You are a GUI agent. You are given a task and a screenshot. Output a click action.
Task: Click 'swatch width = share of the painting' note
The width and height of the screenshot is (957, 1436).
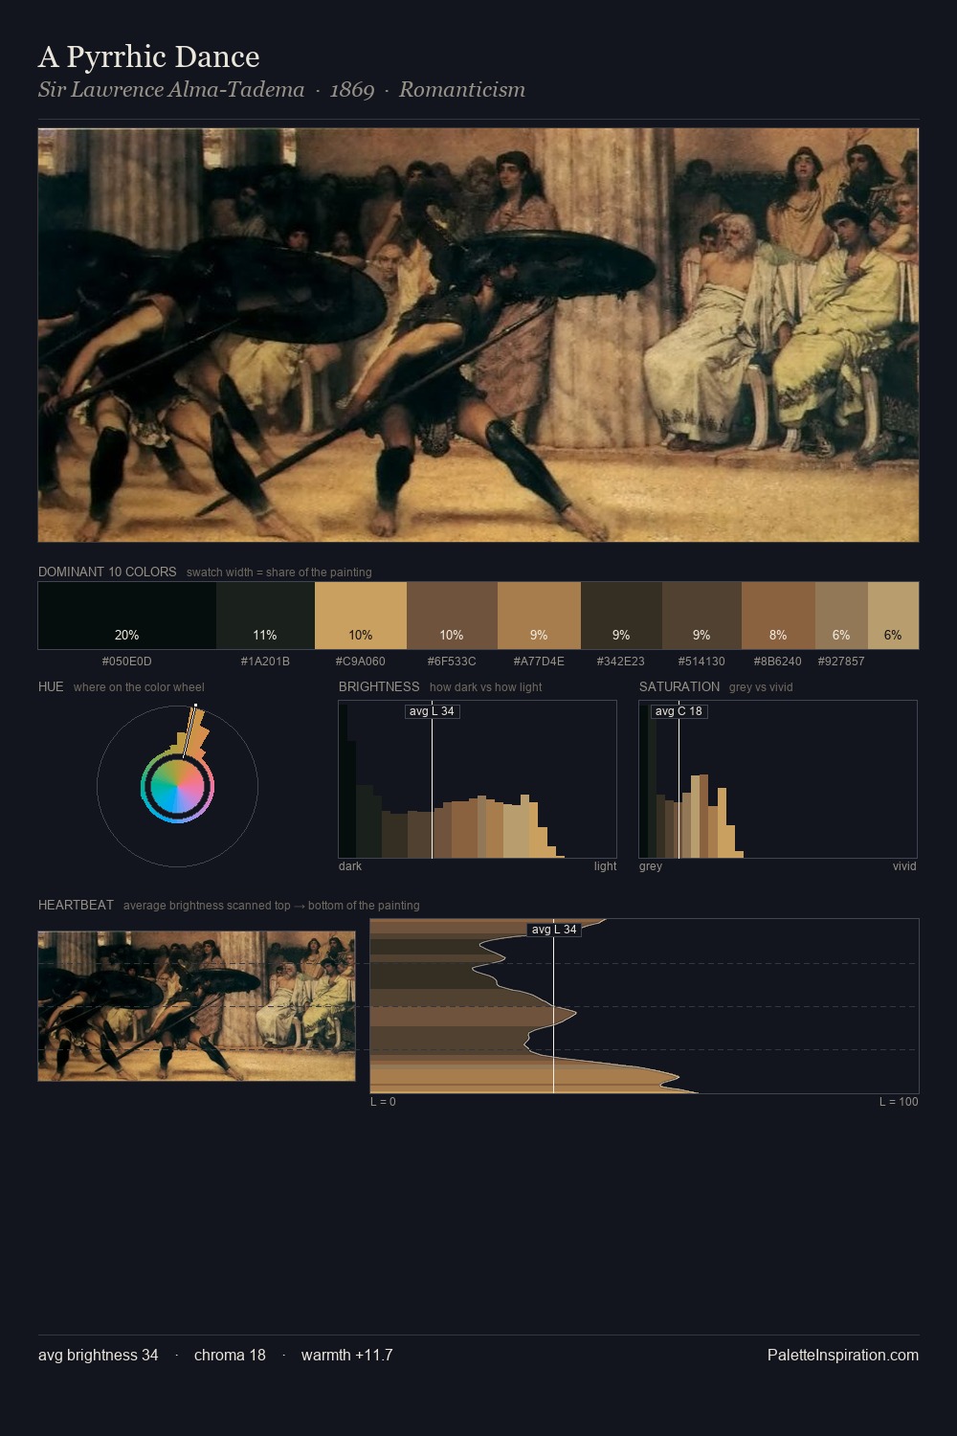point(279,572)
